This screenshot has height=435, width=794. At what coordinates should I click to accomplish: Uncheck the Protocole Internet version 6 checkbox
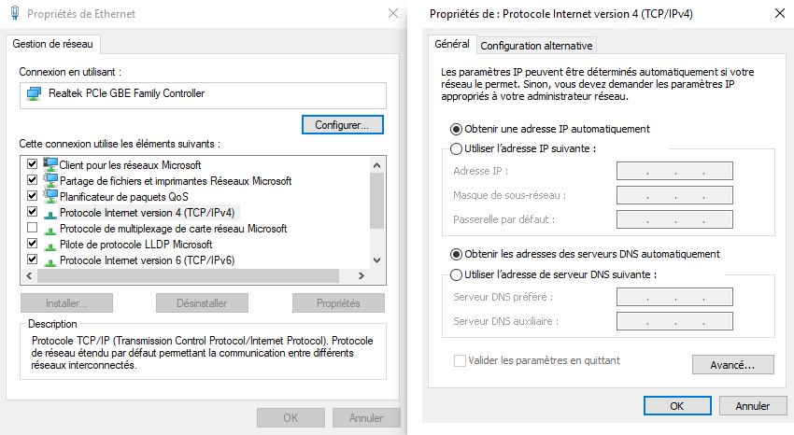click(x=33, y=260)
